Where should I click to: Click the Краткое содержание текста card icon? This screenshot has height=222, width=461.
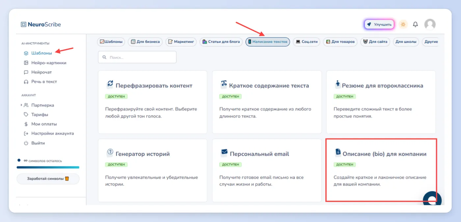tap(224, 84)
